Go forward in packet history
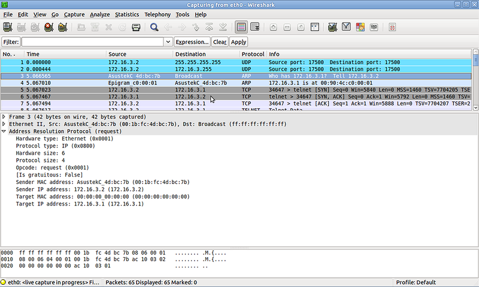This screenshot has height=287, width=479. pos(182,27)
